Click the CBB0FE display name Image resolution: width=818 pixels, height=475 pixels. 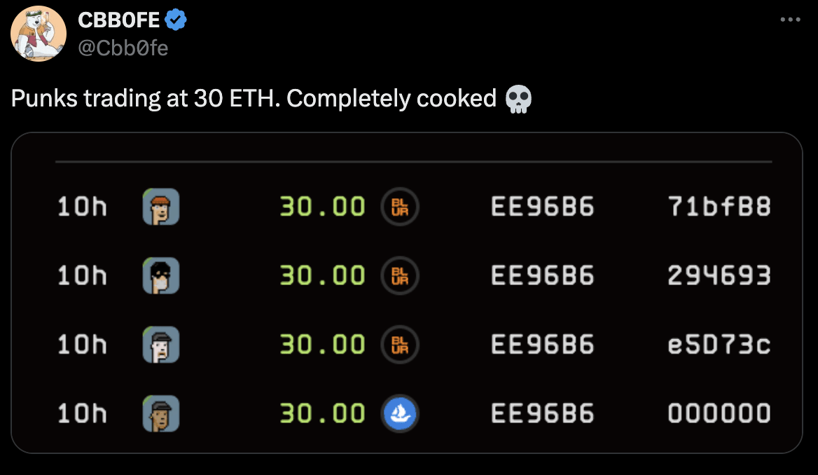pos(120,20)
